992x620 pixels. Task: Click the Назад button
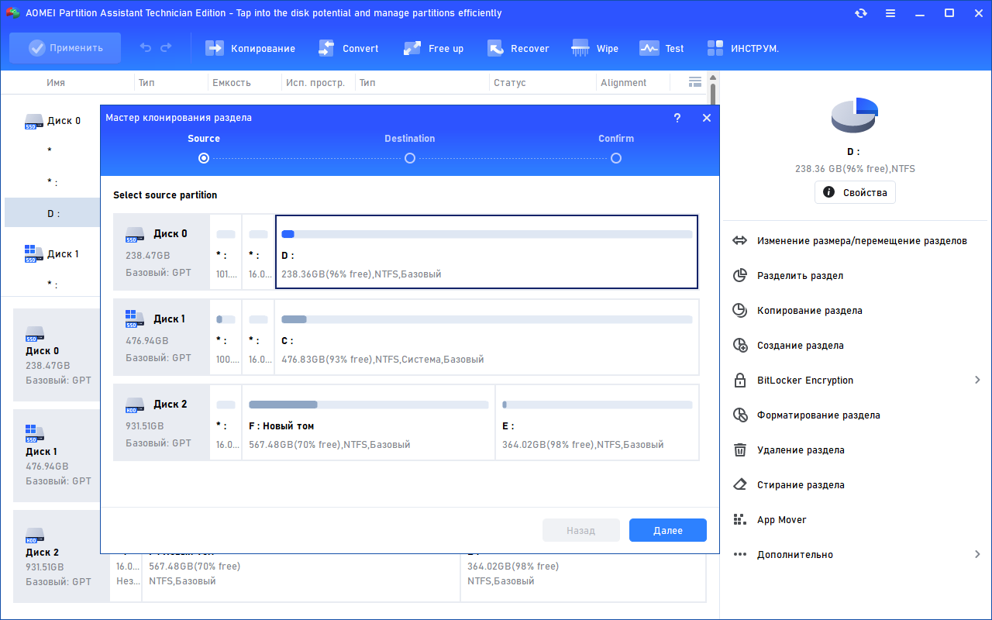(x=581, y=531)
